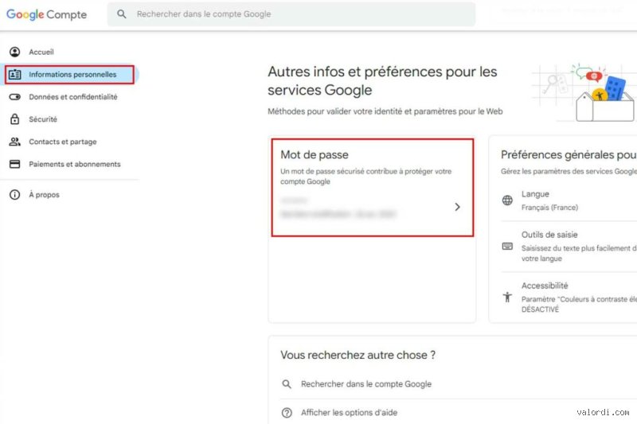Focus the top "Rechercher dans le compte Google" field
637x424 pixels.
click(291, 14)
